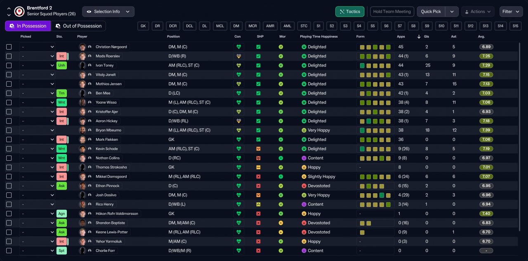Image resolution: width=528 pixels, height=261 pixels.
Task: Select the STC position slot
Action: point(304,26)
